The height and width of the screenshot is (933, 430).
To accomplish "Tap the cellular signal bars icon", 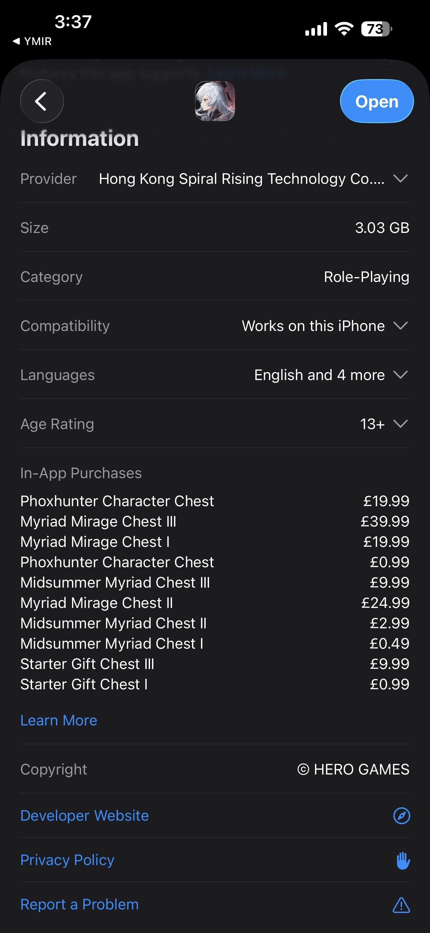I will 316,29.
